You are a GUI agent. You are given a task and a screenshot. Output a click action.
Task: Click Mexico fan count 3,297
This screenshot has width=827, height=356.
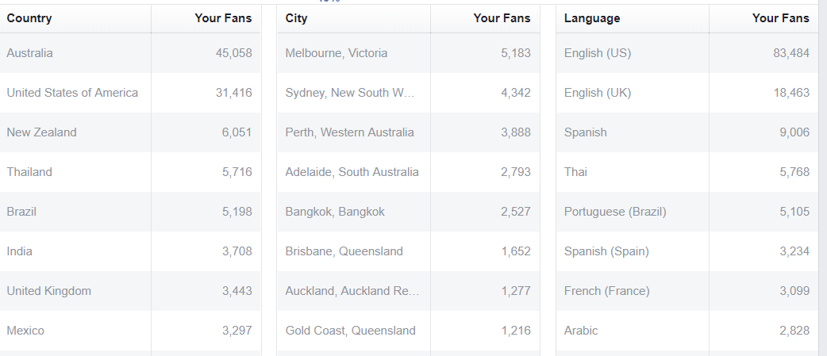[x=237, y=331]
